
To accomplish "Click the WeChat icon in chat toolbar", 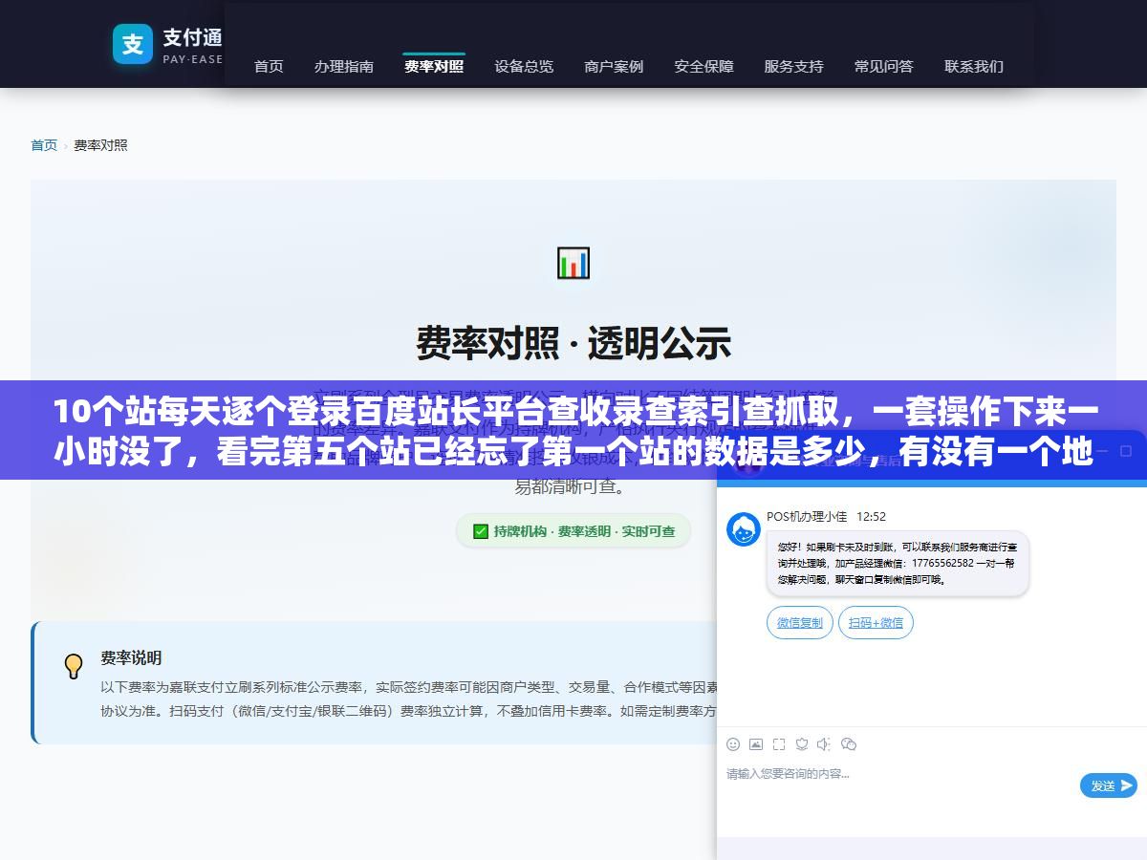I will pos(849,744).
